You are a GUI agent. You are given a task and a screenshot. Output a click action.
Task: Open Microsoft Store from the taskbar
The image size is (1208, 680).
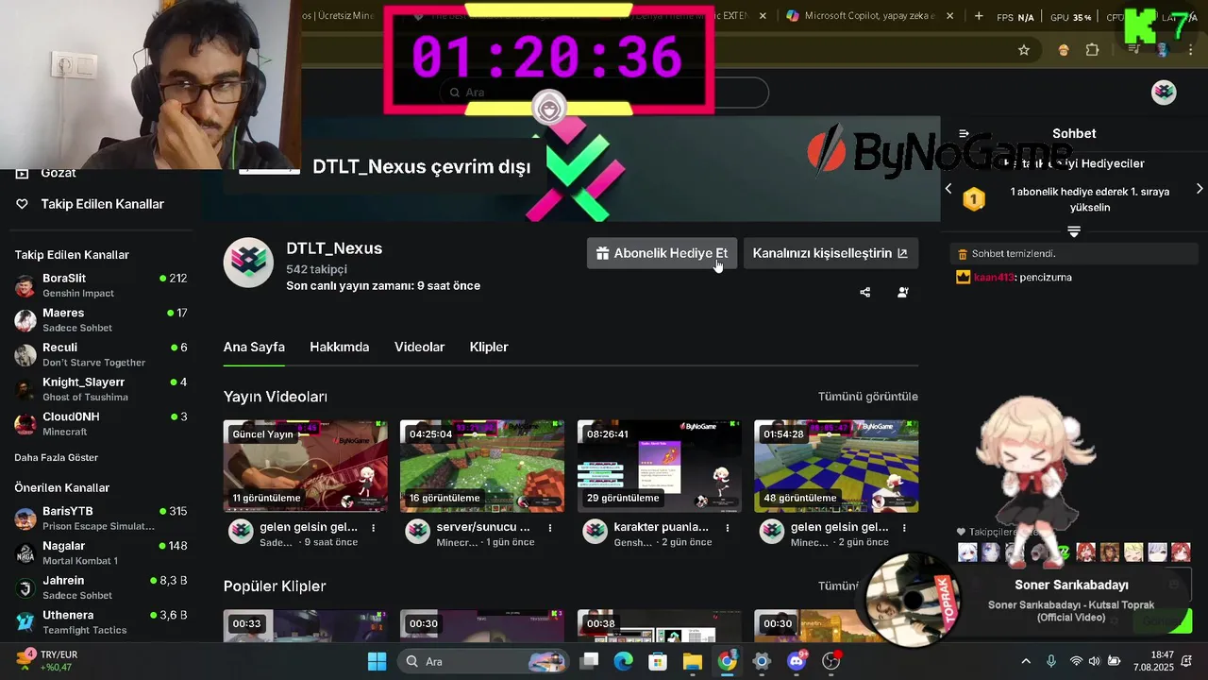pos(658,661)
